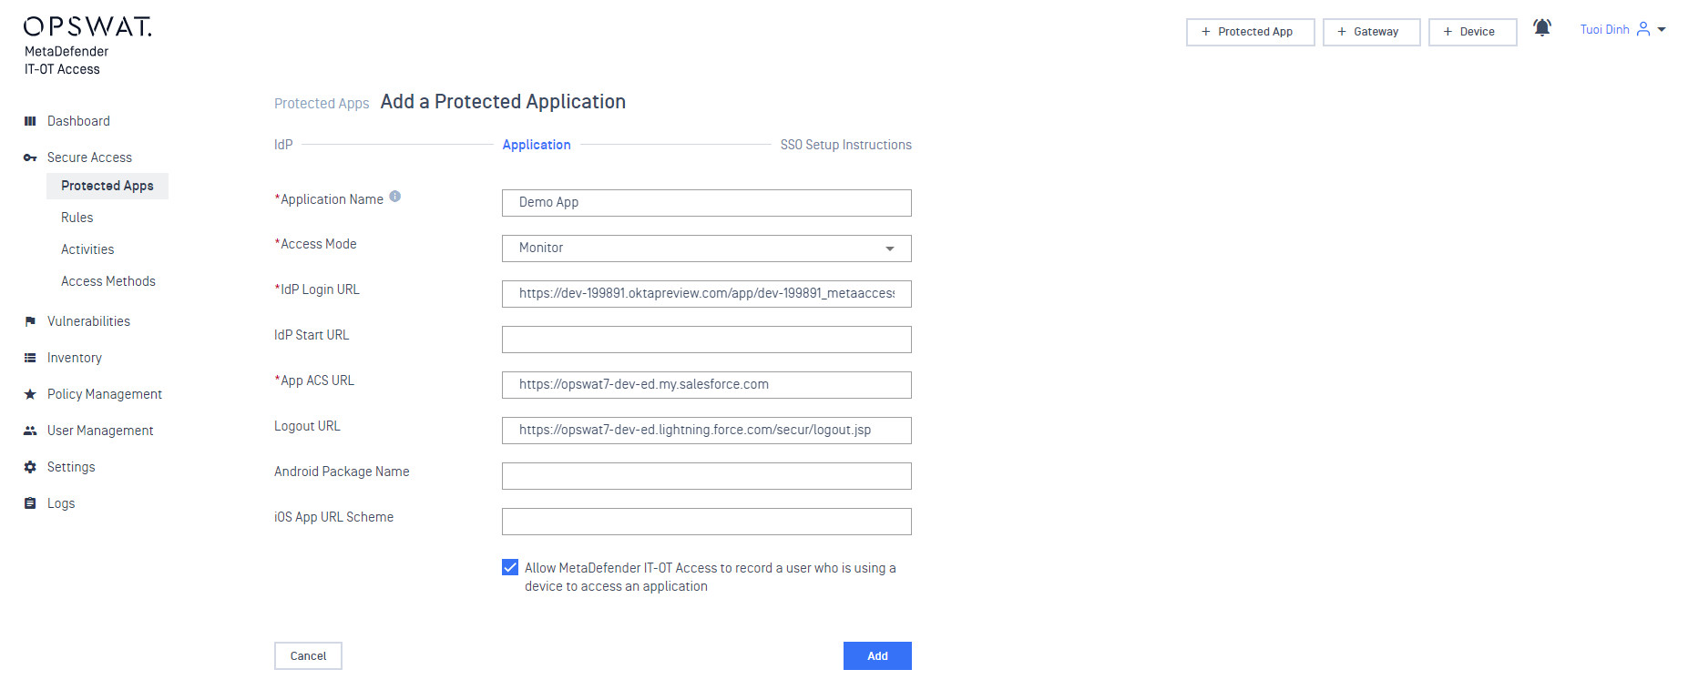Click the Dashboard icon in sidebar
The image size is (1688, 700).
pos(30,121)
